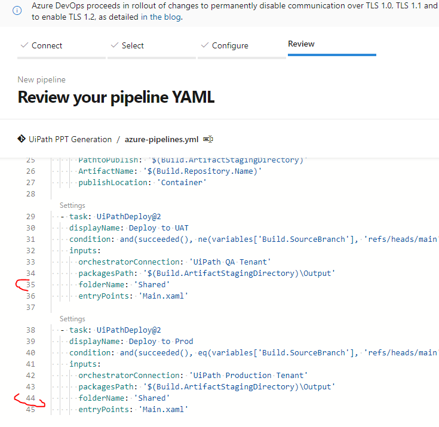Viewport: 439px width, 427px height.
Task: Place cursor on displayName Deploy to Prod
Action: coord(131,342)
